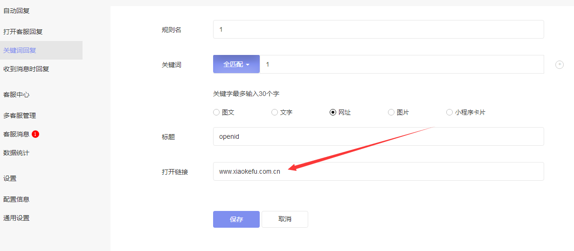This screenshot has width=574, height=251.
Task: Focus the 关键词 text input
Action: click(402, 64)
